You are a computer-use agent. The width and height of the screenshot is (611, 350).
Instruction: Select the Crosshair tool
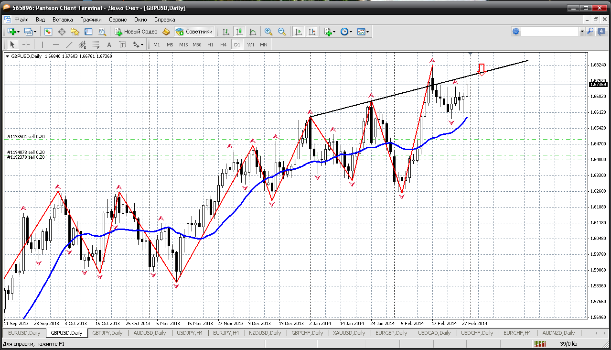coord(26,44)
